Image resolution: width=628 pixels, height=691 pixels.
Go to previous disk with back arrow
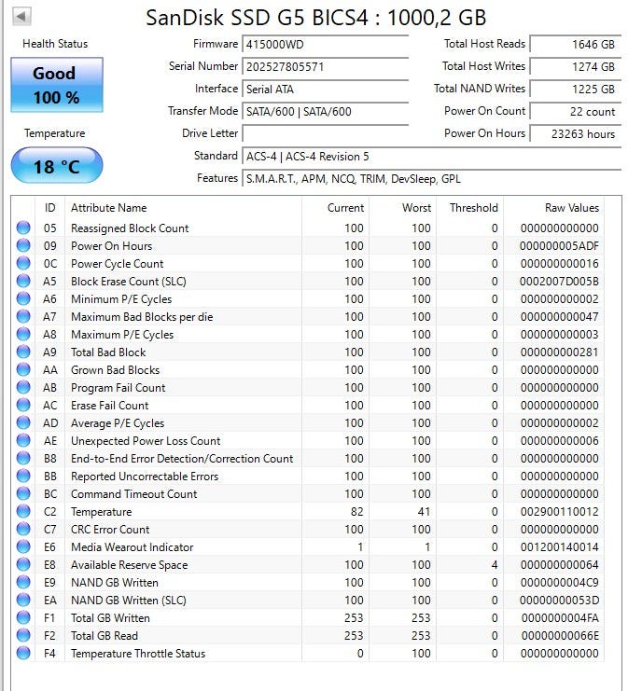pos(21,17)
